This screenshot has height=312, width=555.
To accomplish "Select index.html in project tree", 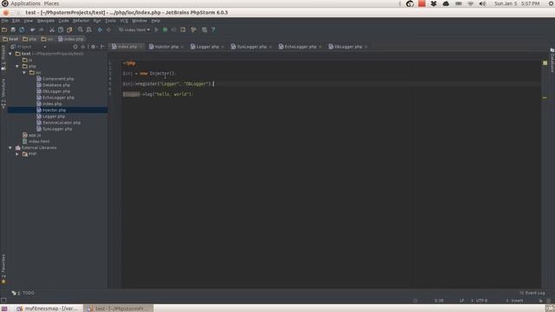I will click(38, 141).
